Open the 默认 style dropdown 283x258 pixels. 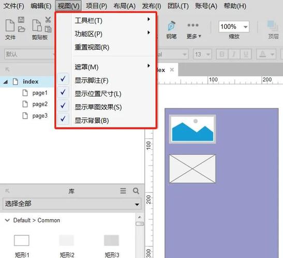pos(29,54)
